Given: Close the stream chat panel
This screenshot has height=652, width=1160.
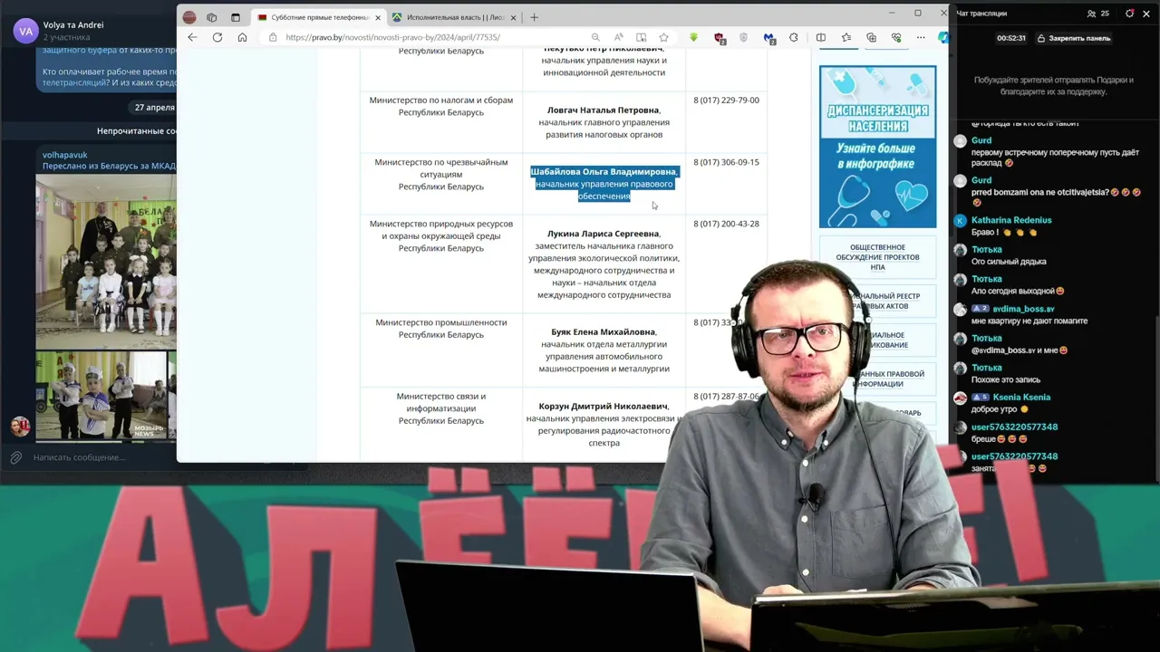Looking at the screenshot, I should pyautogui.click(x=1148, y=14).
